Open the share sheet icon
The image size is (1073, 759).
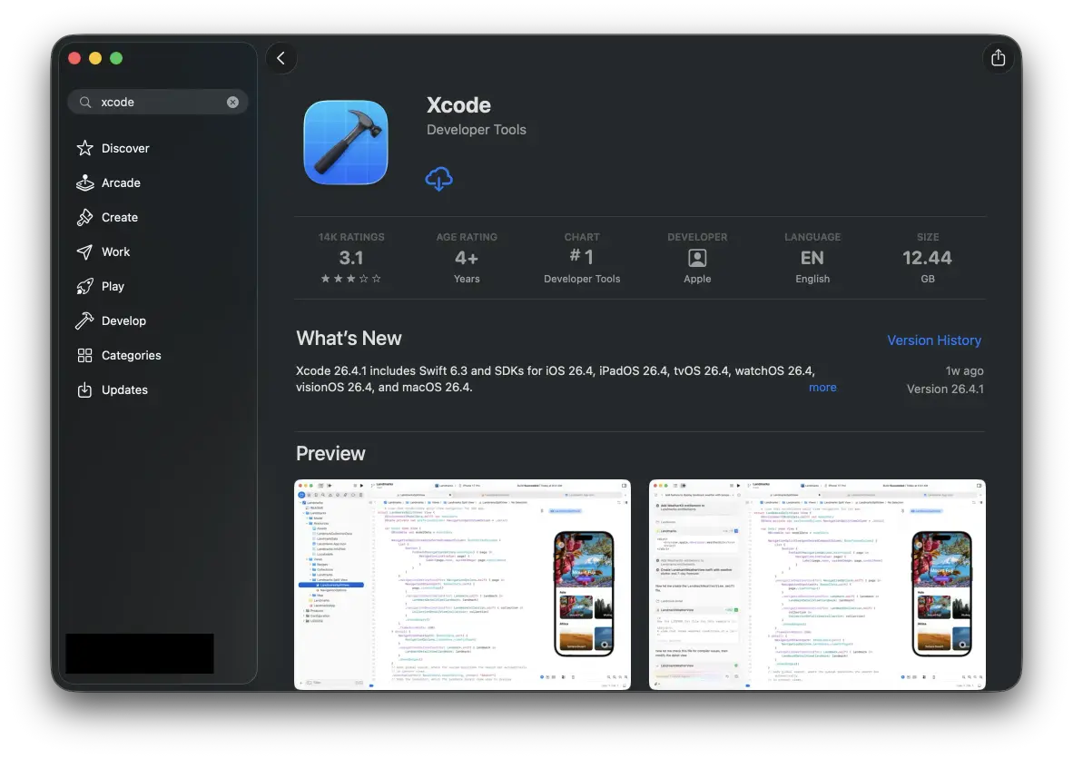[998, 57]
